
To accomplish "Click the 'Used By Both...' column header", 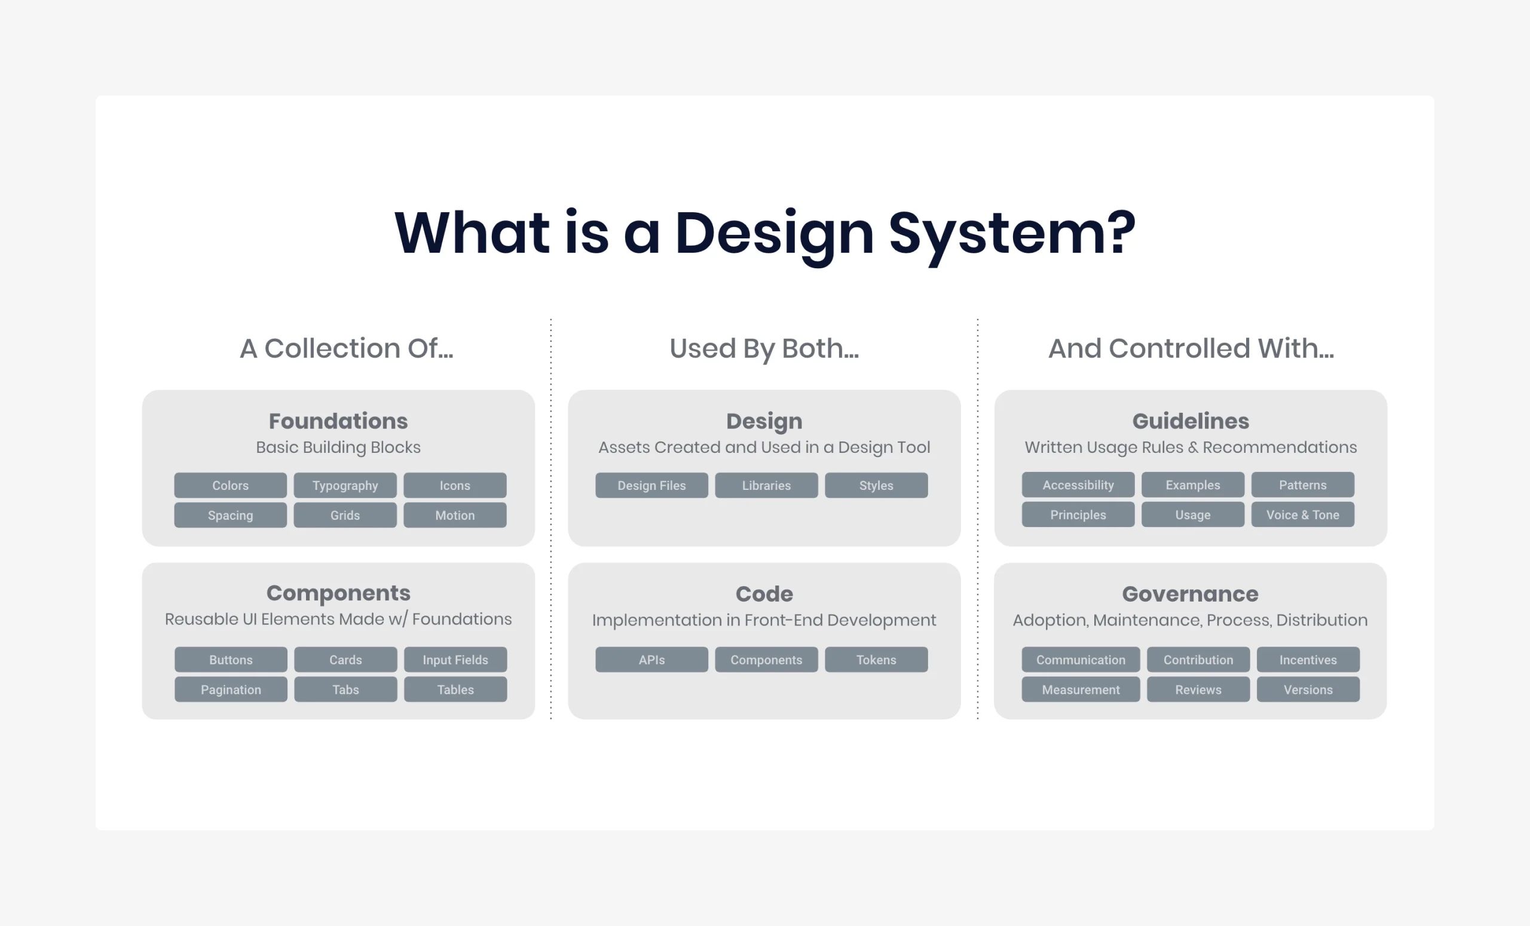I will coord(764,348).
